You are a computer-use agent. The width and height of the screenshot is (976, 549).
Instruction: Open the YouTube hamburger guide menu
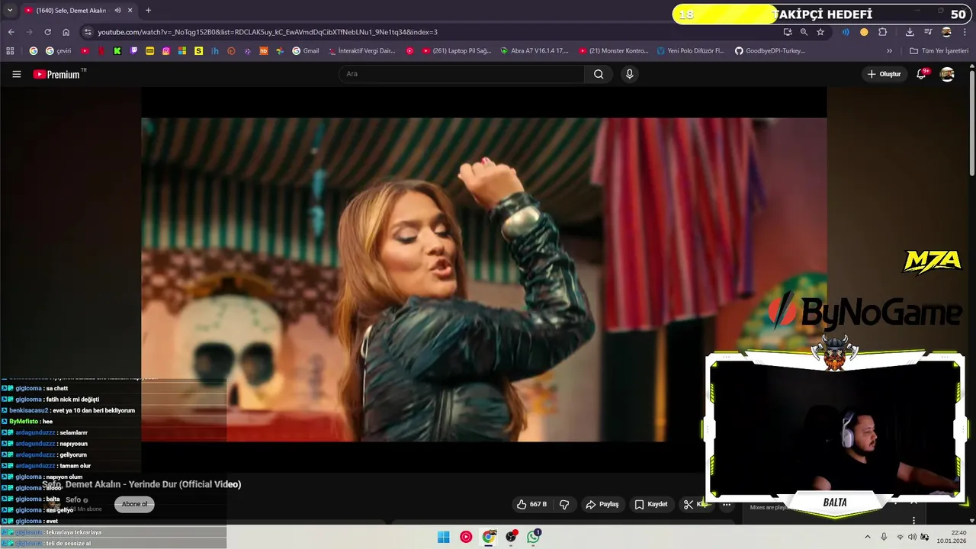17,74
